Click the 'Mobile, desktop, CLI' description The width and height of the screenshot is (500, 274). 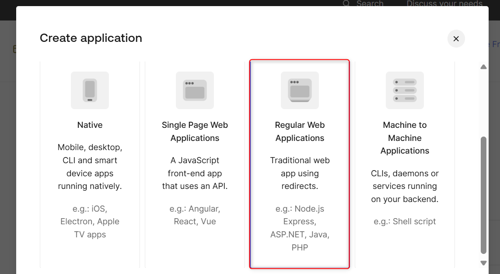pos(90,167)
